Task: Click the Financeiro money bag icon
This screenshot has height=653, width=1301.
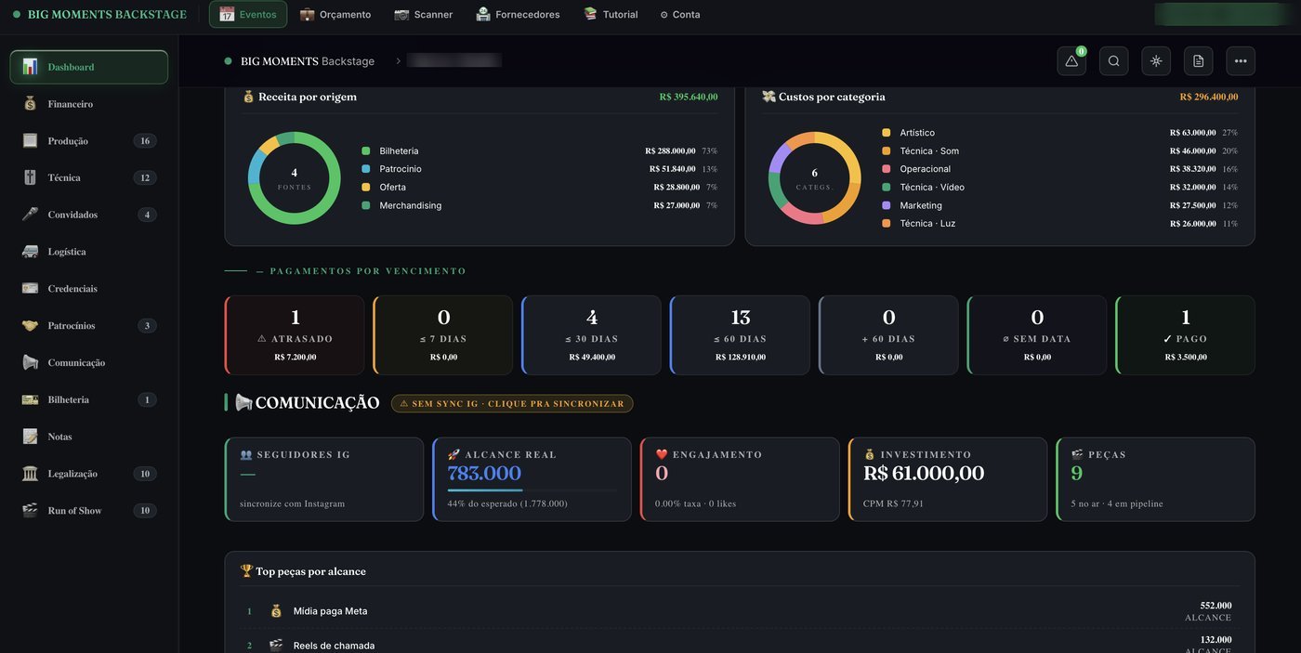Action: click(30, 104)
